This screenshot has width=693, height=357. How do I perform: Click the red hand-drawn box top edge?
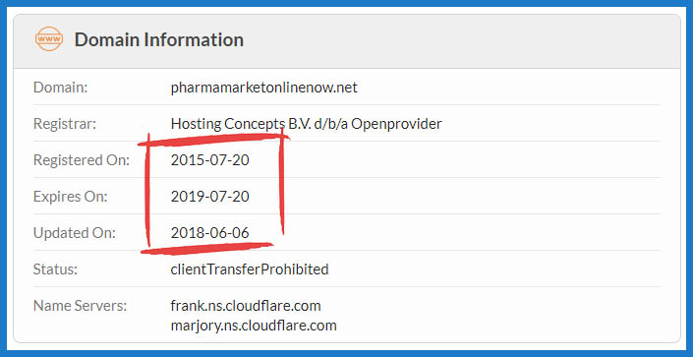click(x=214, y=140)
